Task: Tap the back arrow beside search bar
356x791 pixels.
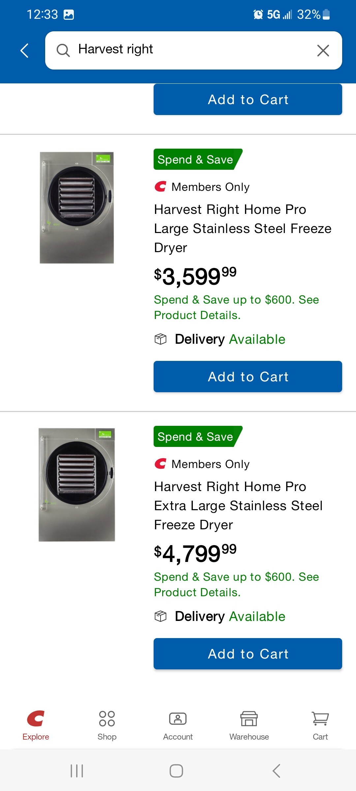Action: tap(25, 51)
